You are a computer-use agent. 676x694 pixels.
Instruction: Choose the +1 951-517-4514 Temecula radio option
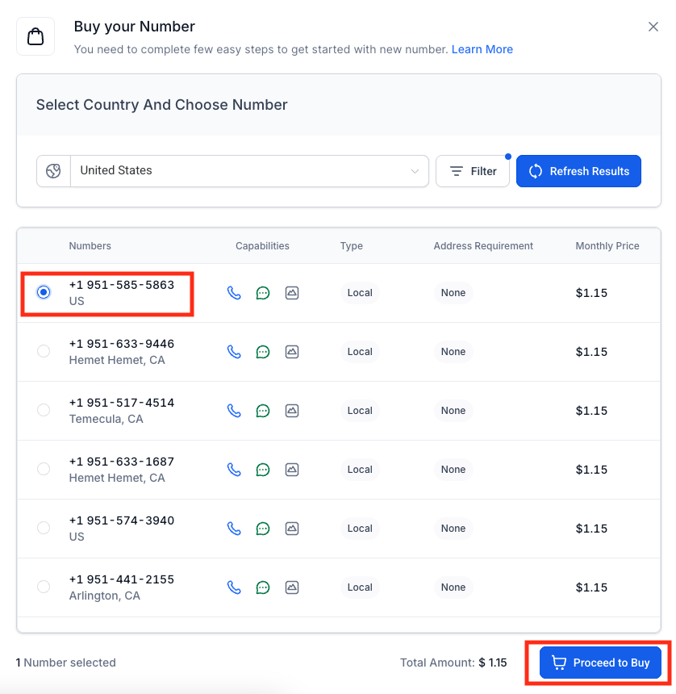point(44,410)
